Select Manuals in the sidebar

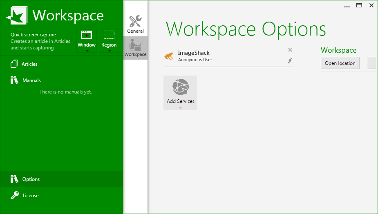31,80
